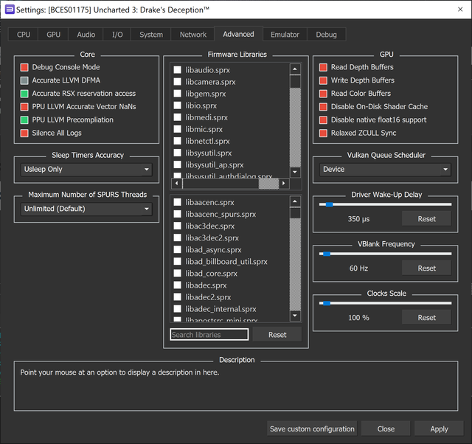Click the Close button at bottom
The width and height of the screenshot is (472, 444).
(x=386, y=429)
